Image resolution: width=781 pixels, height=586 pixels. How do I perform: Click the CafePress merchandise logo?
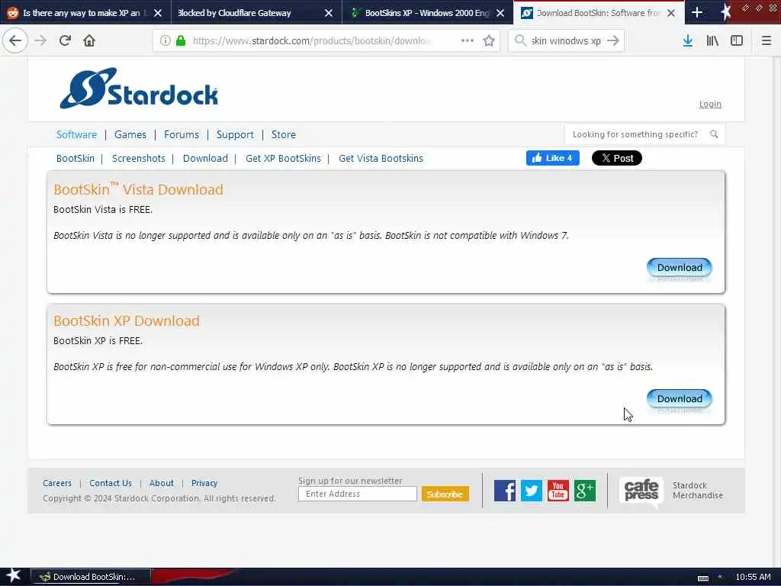click(x=641, y=491)
